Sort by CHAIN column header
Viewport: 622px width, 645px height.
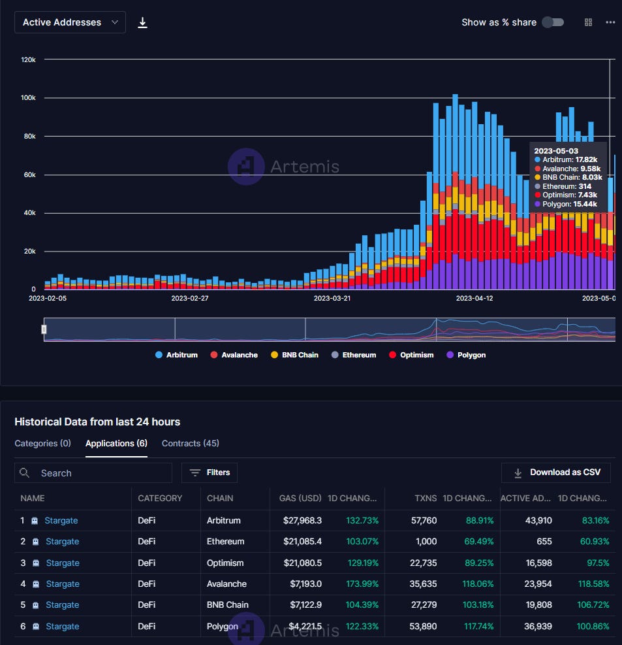click(220, 498)
